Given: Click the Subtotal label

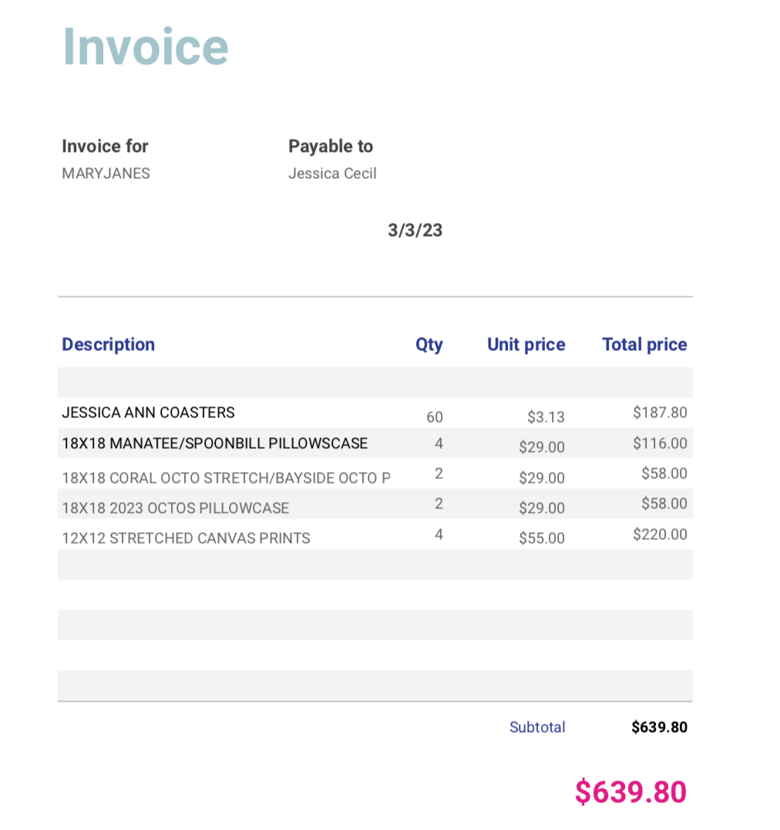Looking at the screenshot, I should [x=537, y=727].
